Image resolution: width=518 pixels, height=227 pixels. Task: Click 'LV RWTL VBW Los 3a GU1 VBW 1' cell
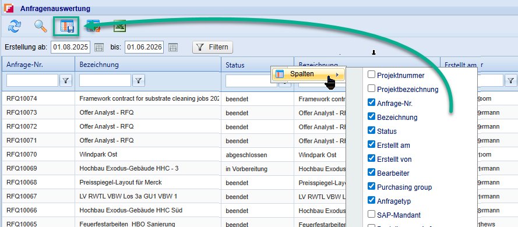tap(147, 196)
